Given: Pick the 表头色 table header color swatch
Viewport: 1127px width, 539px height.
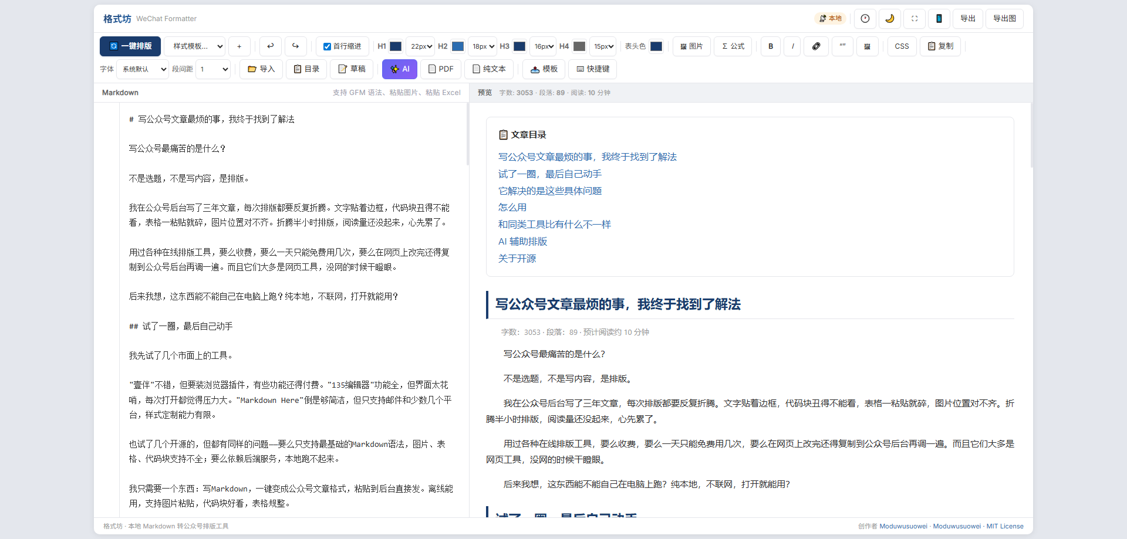Looking at the screenshot, I should [656, 46].
